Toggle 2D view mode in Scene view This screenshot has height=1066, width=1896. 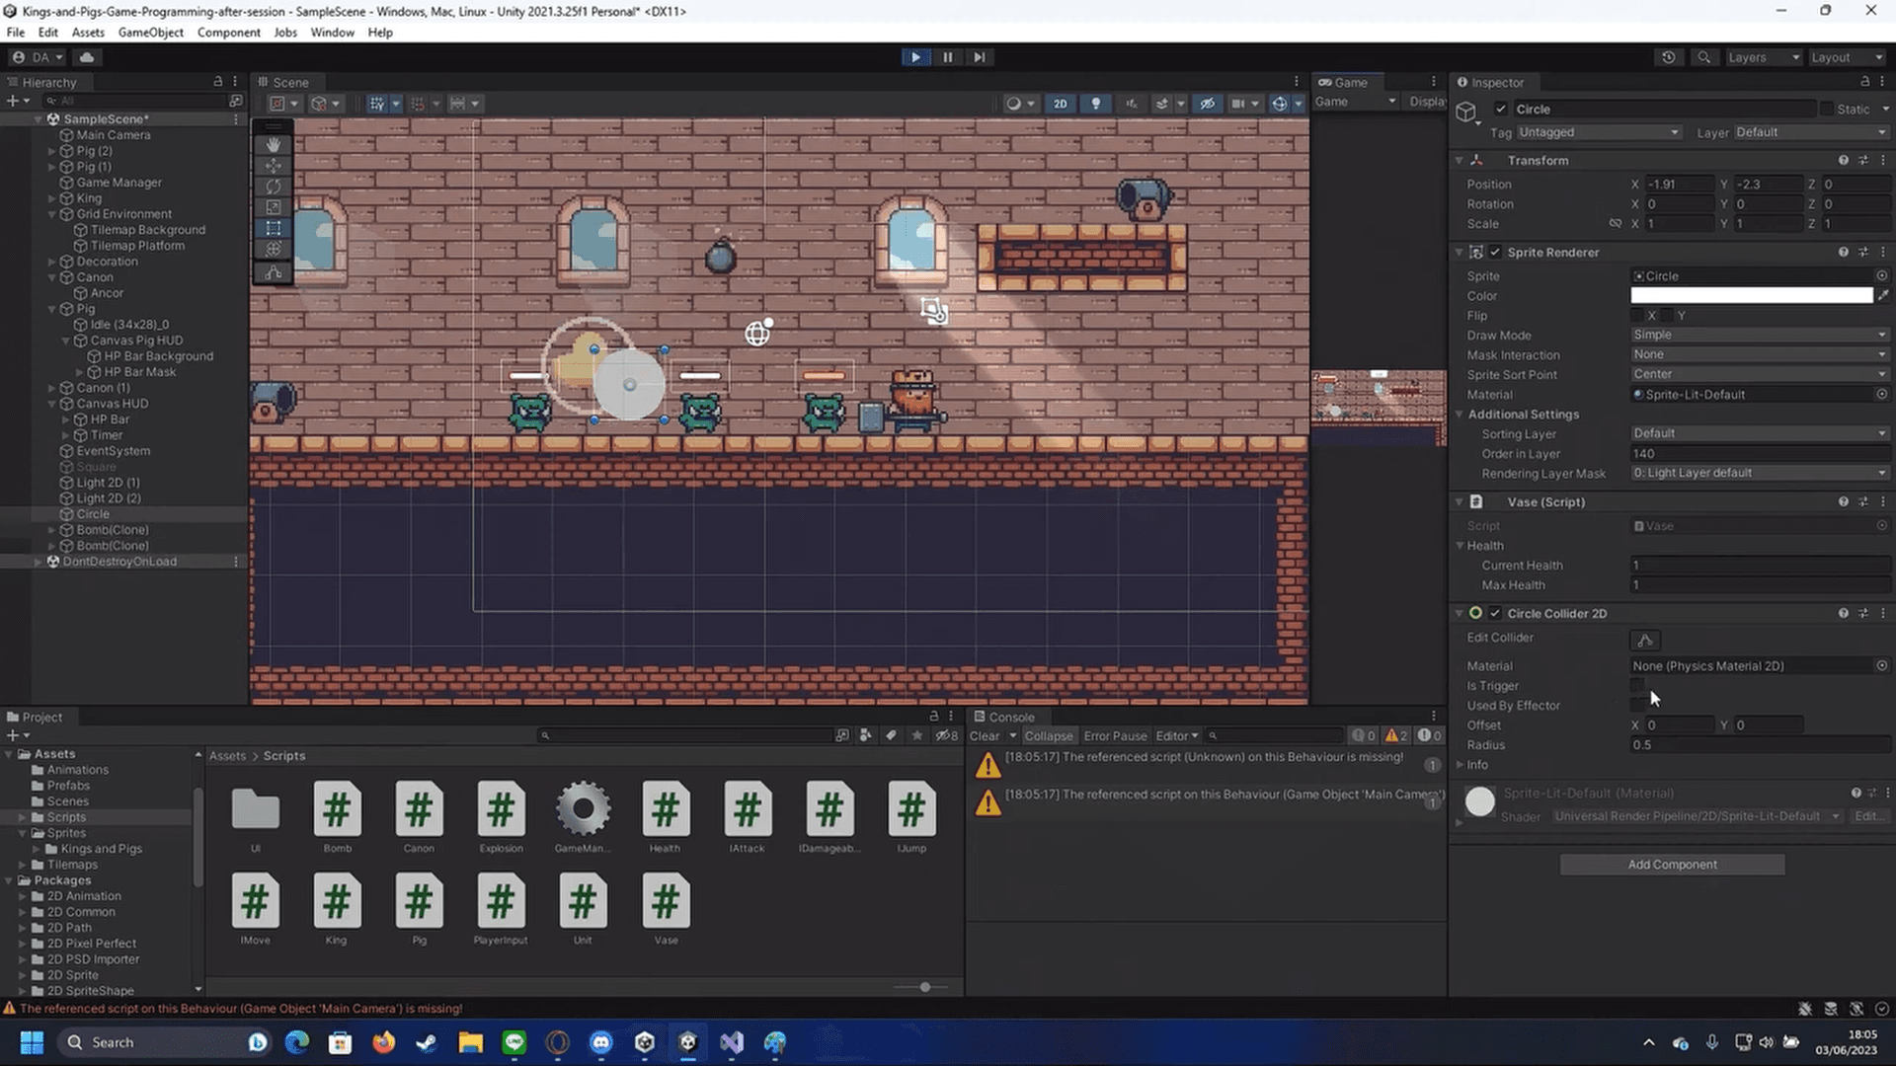[1060, 103]
